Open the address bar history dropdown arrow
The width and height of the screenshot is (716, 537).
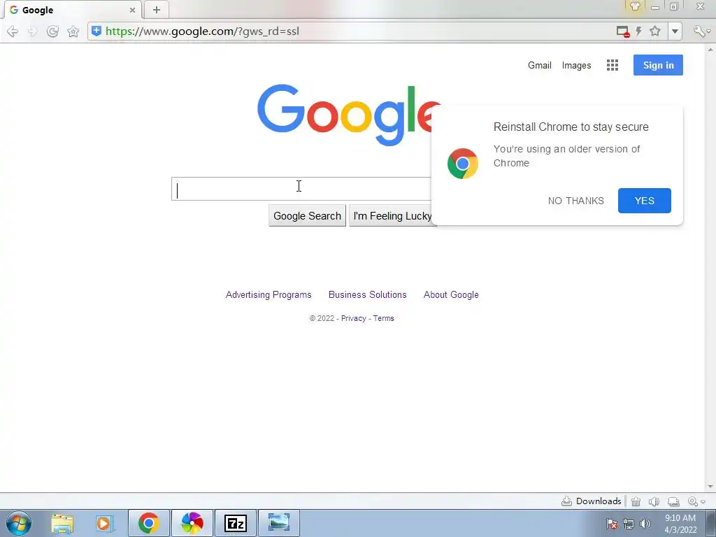675,31
